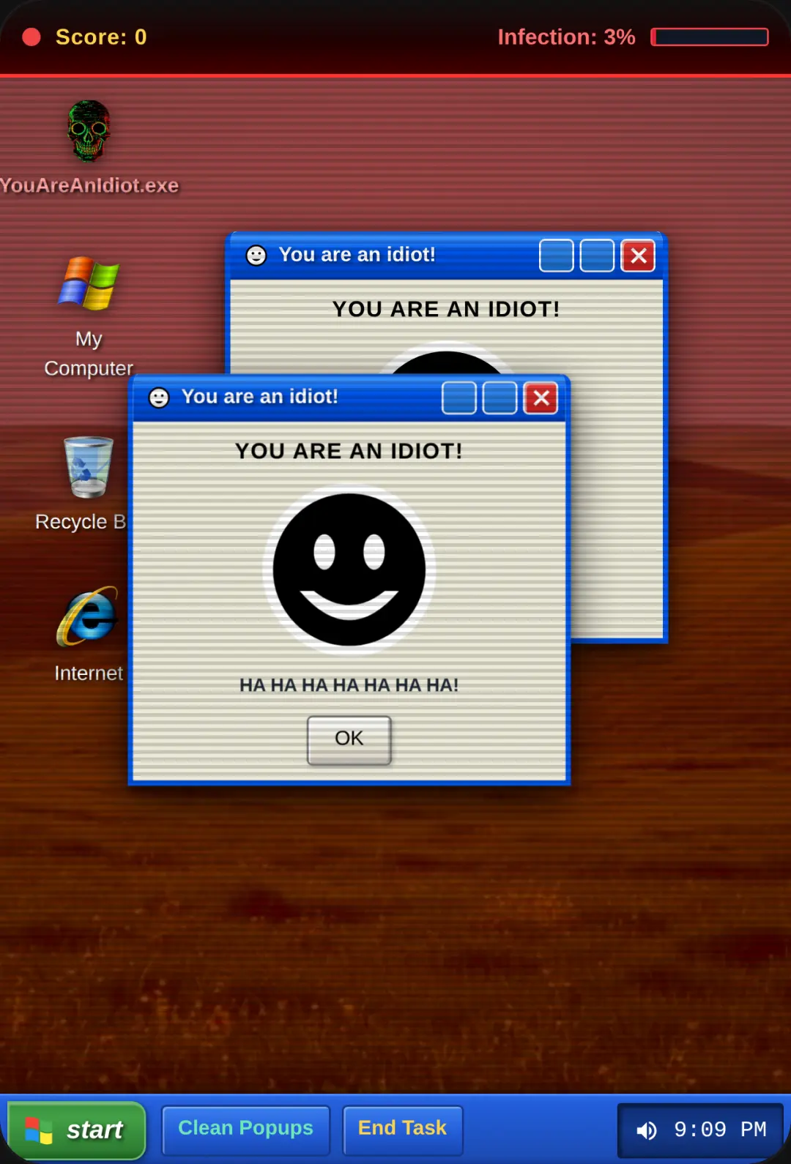The height and width of the screenshot is (1164, 791).
Task: Open the YouAreAnIdiot.exe skull icon
Action: [89, 132]
